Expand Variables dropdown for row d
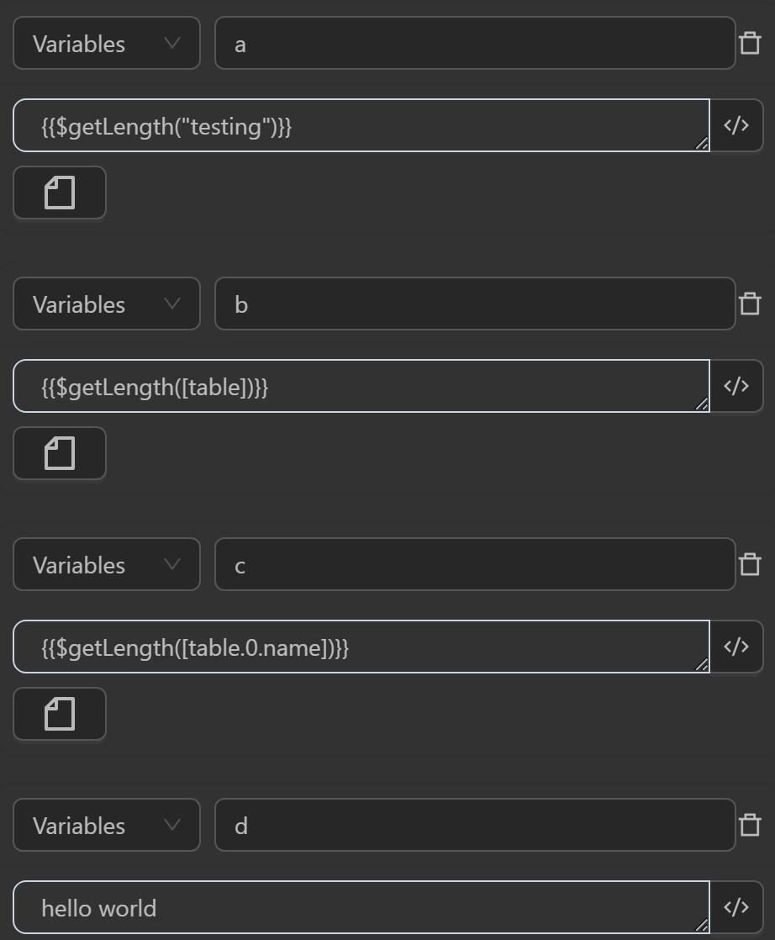Viewport: 775px width, 940px height. coord(107,825)
